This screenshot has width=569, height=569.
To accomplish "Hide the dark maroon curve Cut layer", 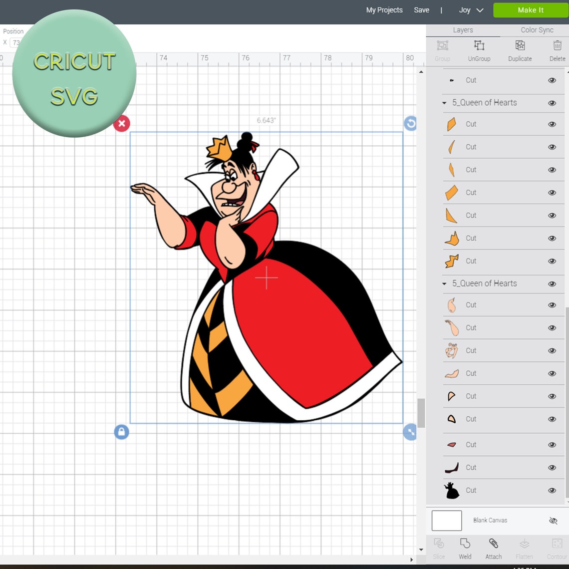I will tap(552, 468).
